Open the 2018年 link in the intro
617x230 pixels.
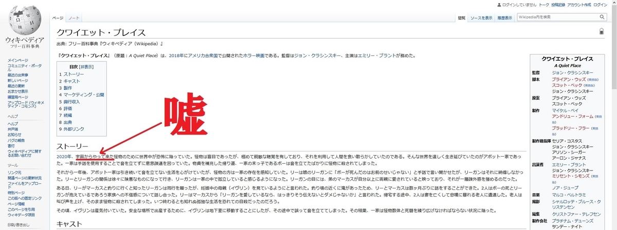point(176,55)
